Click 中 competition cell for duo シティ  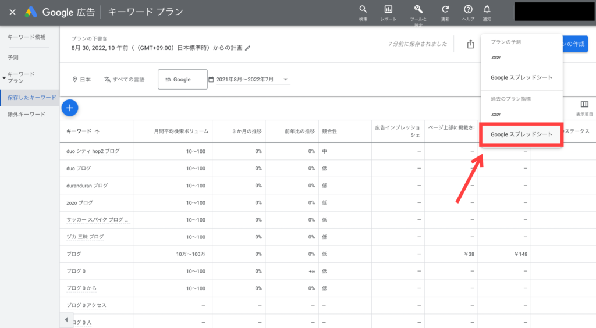[x=325, y=151]
